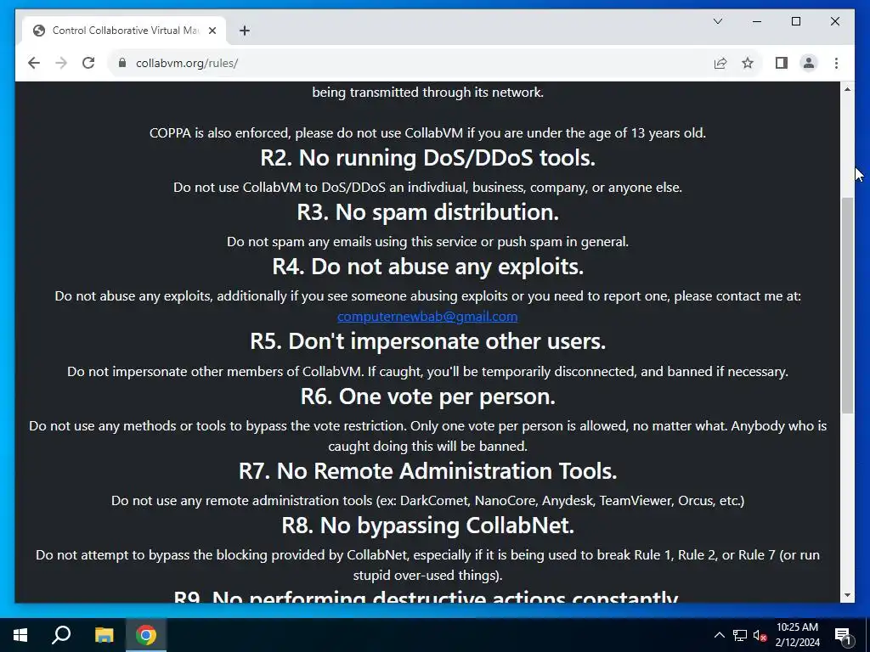Open Chrome's three-dot menu
Image resolution: width=870 pixels, height=652 pixels.
(x=836, y=63)
